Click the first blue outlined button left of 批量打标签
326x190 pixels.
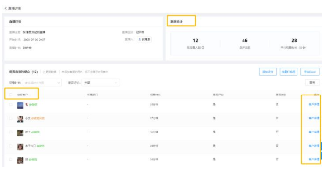pyautogui.click(x=268, y=72)
